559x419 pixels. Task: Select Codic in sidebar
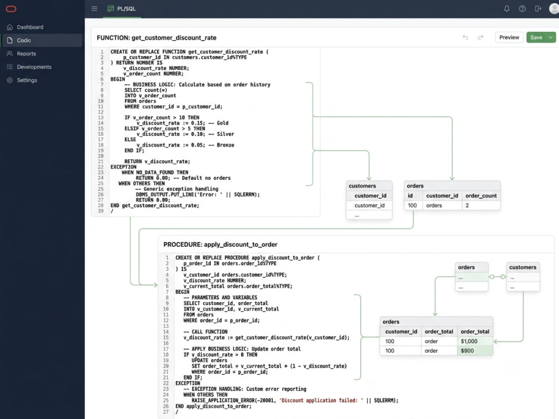pyautogui.click(x=42, y=40)
